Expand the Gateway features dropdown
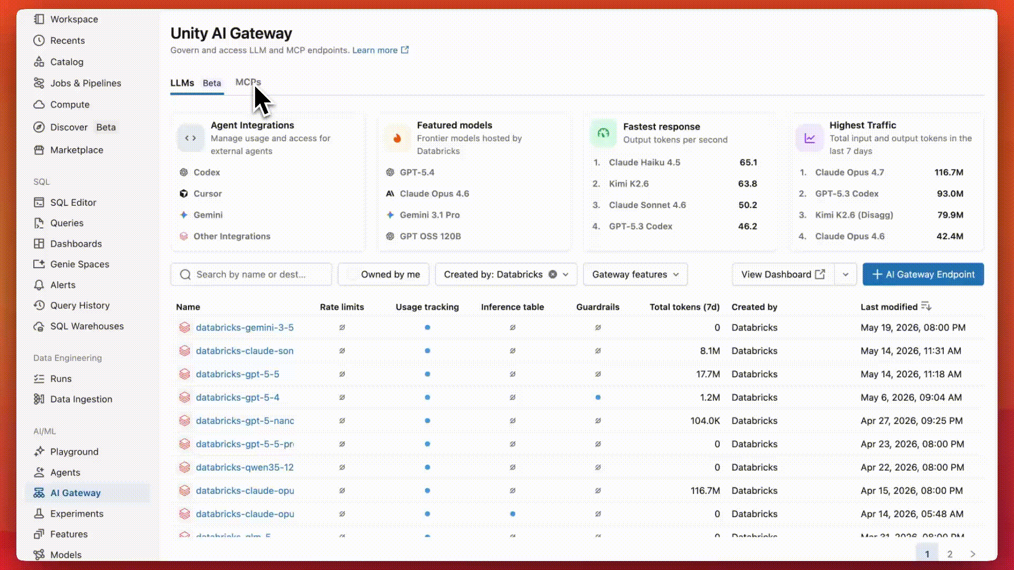 coord(635,274)
